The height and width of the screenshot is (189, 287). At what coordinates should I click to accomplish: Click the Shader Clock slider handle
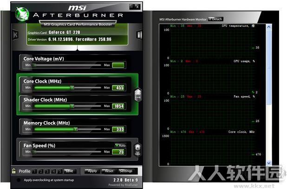click(x=72, y=106)
